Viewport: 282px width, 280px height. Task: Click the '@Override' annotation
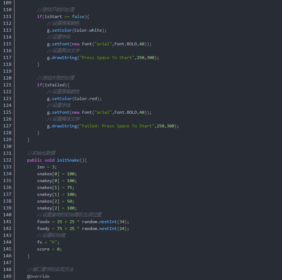click(x=38, y=276)
